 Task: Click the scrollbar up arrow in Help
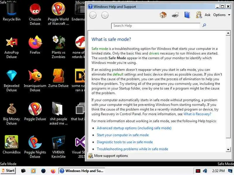pyautogui.click(x=228, y=33)
